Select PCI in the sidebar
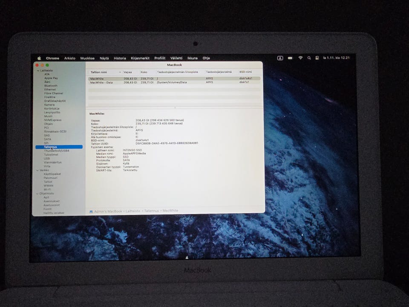The image size is (409, 307). [x=46, y=128]
